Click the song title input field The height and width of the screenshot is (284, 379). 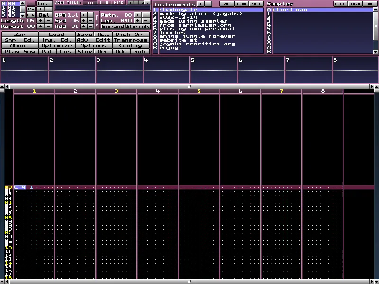pyautogui.click(x=102, y=8)
